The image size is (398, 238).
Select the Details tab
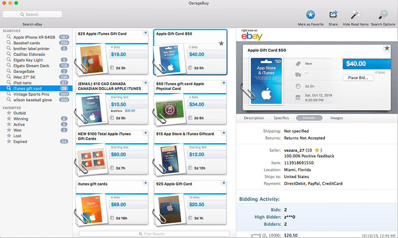309,118
